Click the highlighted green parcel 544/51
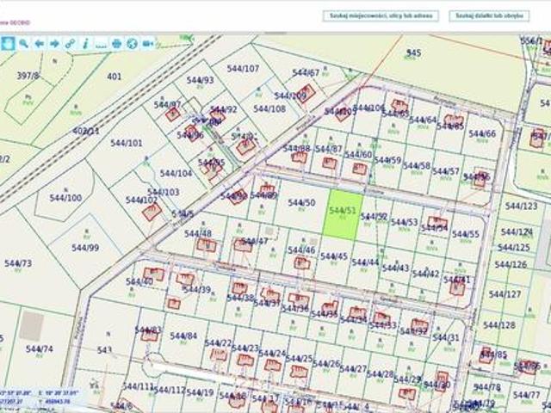 coord(343,214)
